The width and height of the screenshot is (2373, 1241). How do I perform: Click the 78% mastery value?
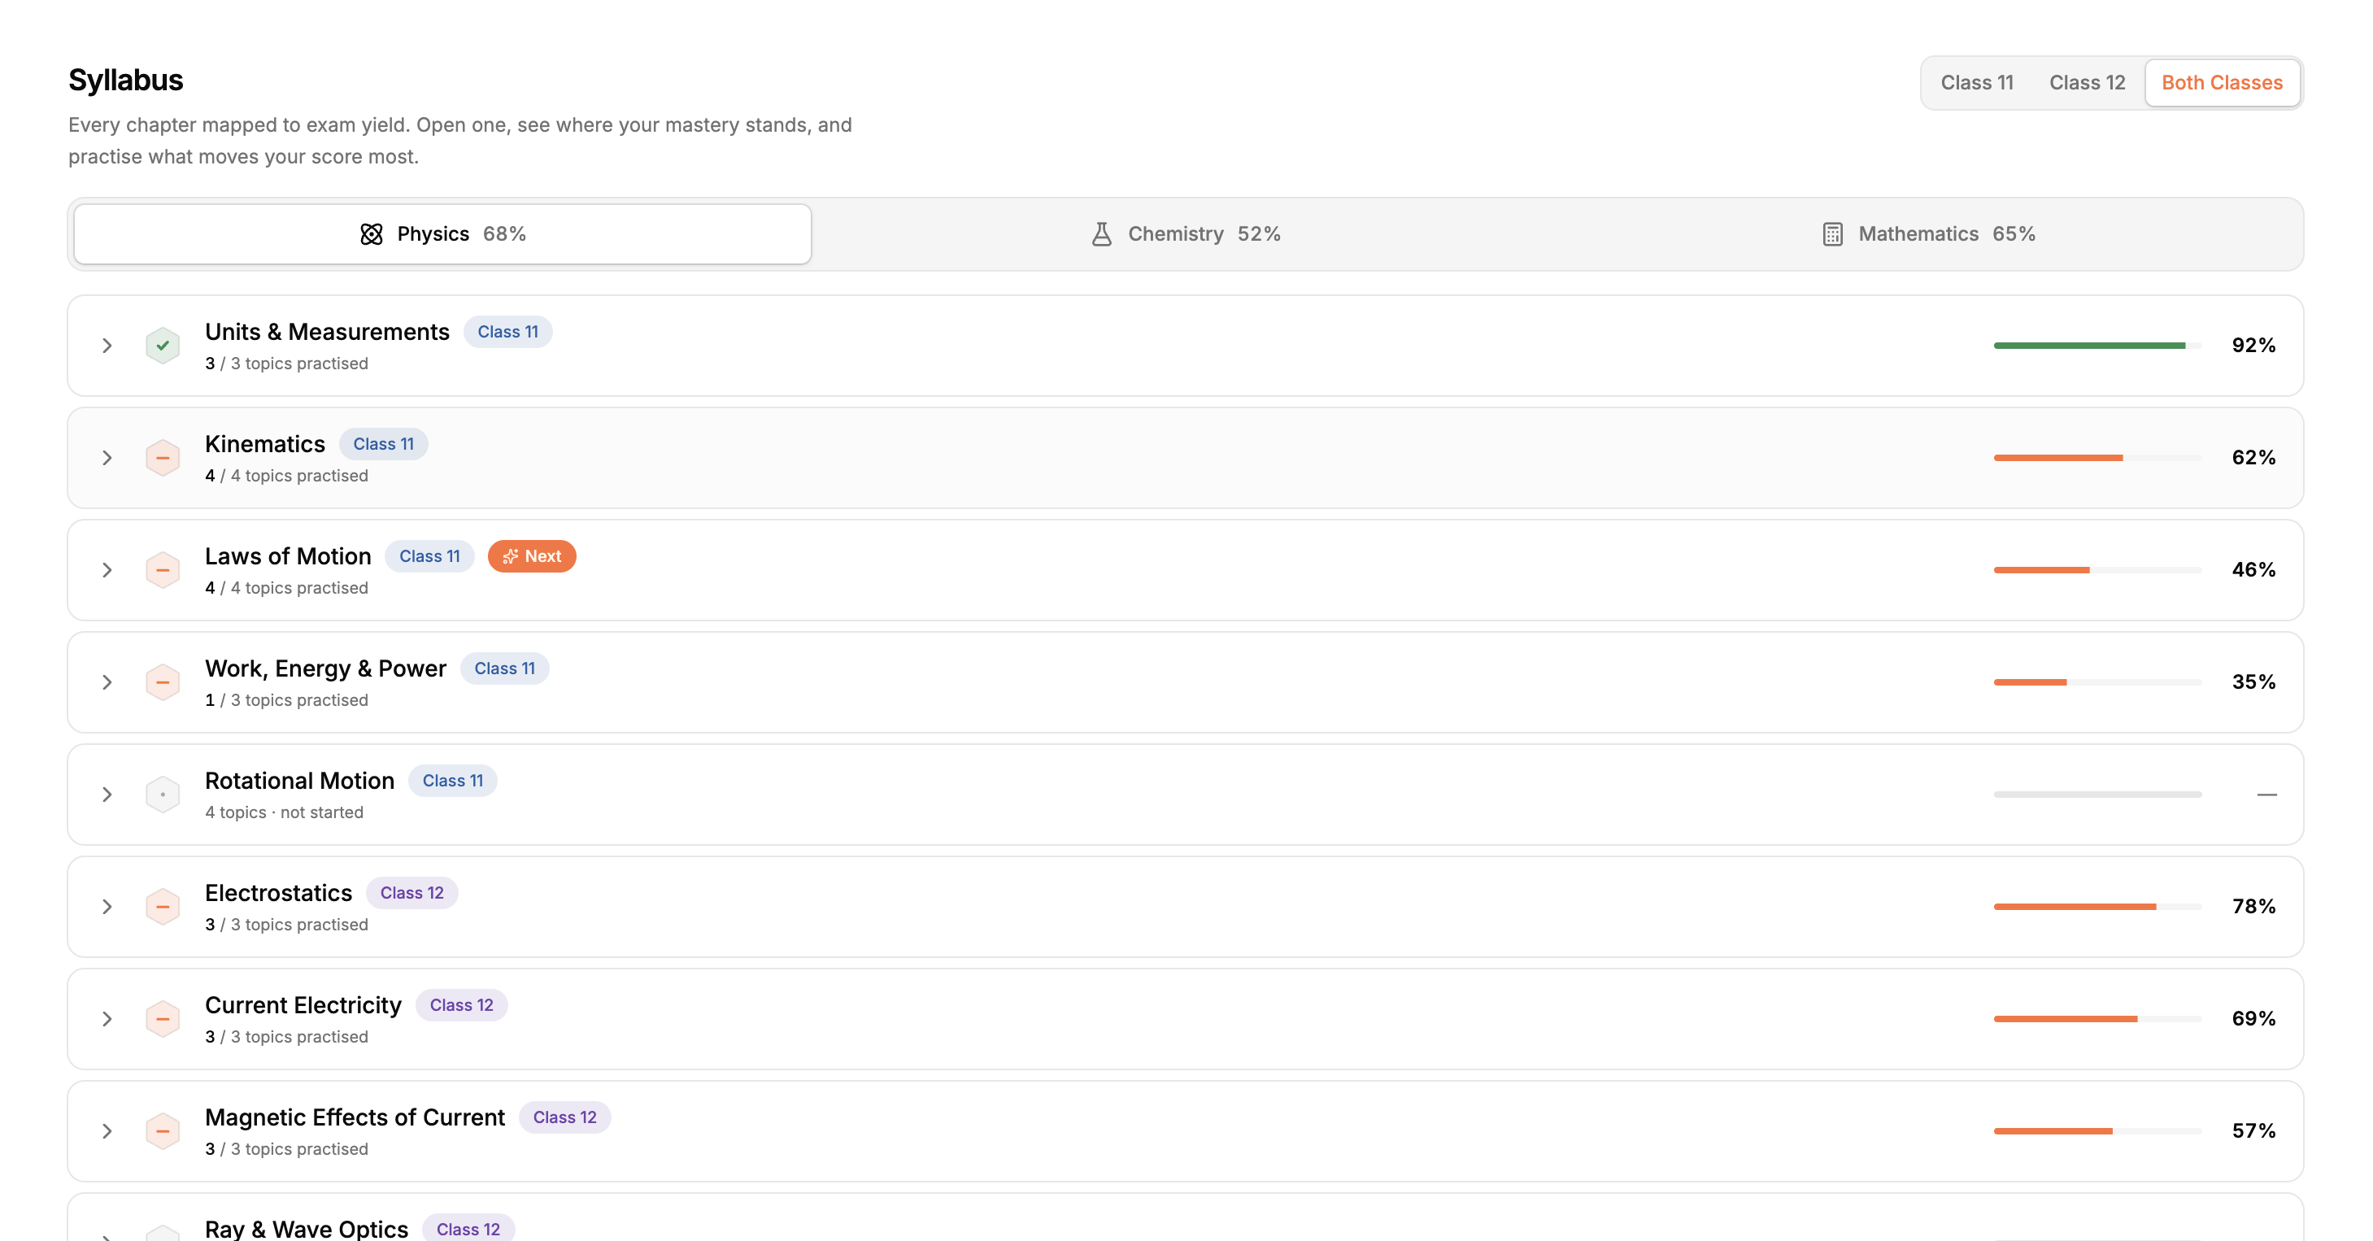click(x=2253, y=907)
